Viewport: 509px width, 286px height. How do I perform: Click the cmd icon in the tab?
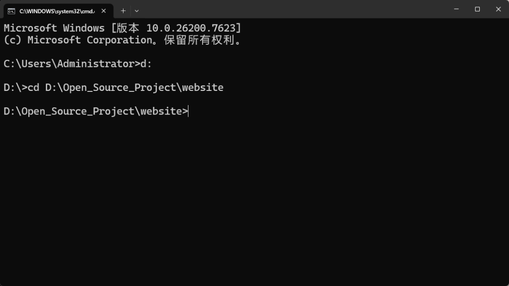coord(11,11)
